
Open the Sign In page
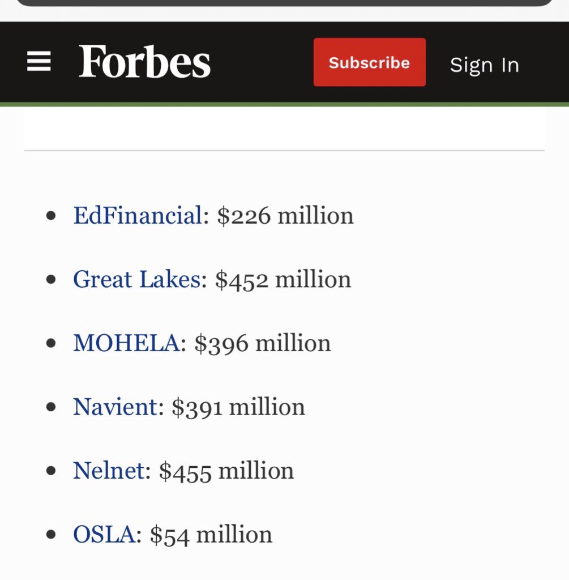484,65
